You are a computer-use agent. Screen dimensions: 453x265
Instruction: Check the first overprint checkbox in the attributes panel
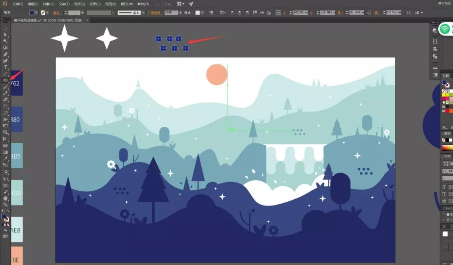pyautogui.click(x=444, y=214)
